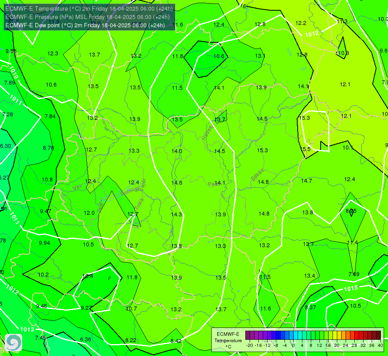388x356 pixels.
Task: Select the ECMWF-E Pressure MSL layer title
Action: pyautogui.click(x=88, y=17)
